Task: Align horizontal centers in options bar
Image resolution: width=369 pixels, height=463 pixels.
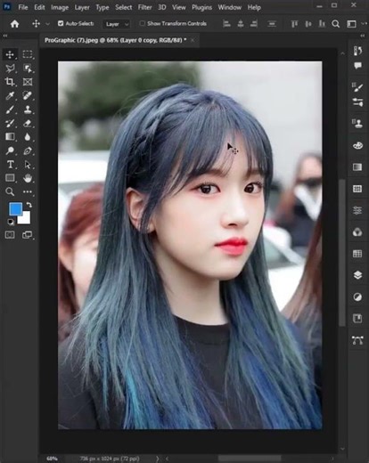Action: [x=241, y=24]
